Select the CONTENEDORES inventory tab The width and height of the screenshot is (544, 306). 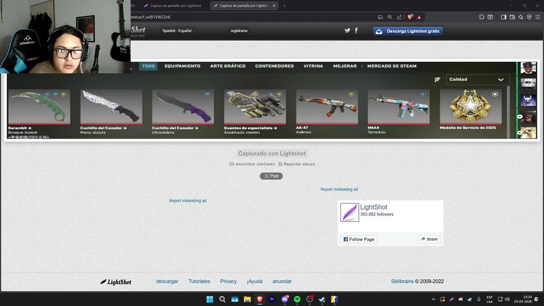coord(275,66)
